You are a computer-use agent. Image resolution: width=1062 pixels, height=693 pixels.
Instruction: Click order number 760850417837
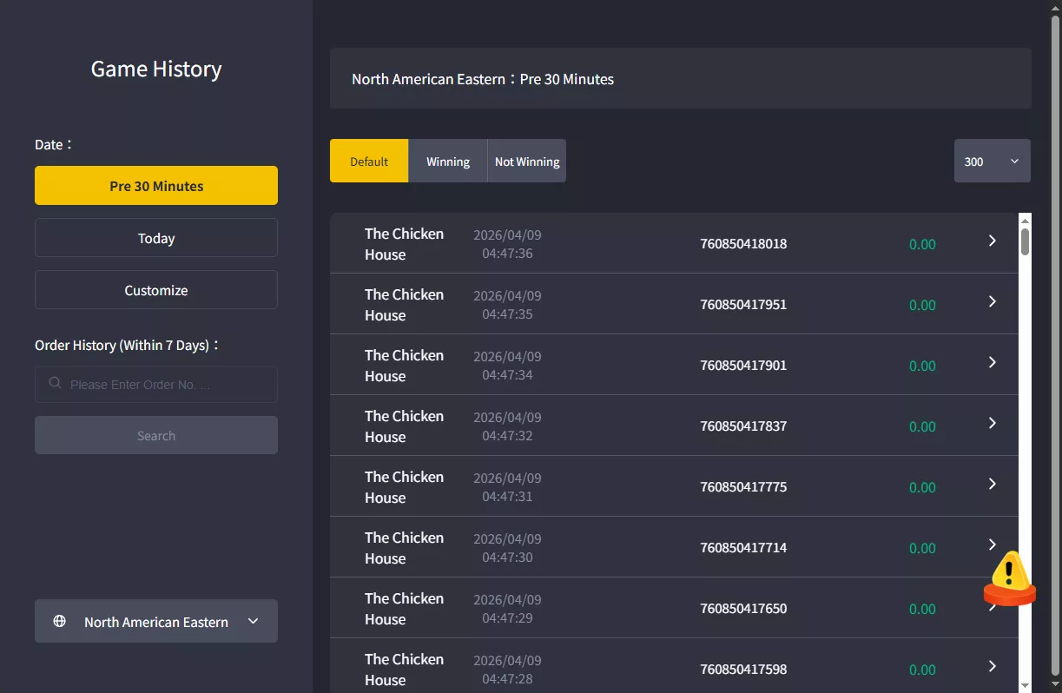743,426
